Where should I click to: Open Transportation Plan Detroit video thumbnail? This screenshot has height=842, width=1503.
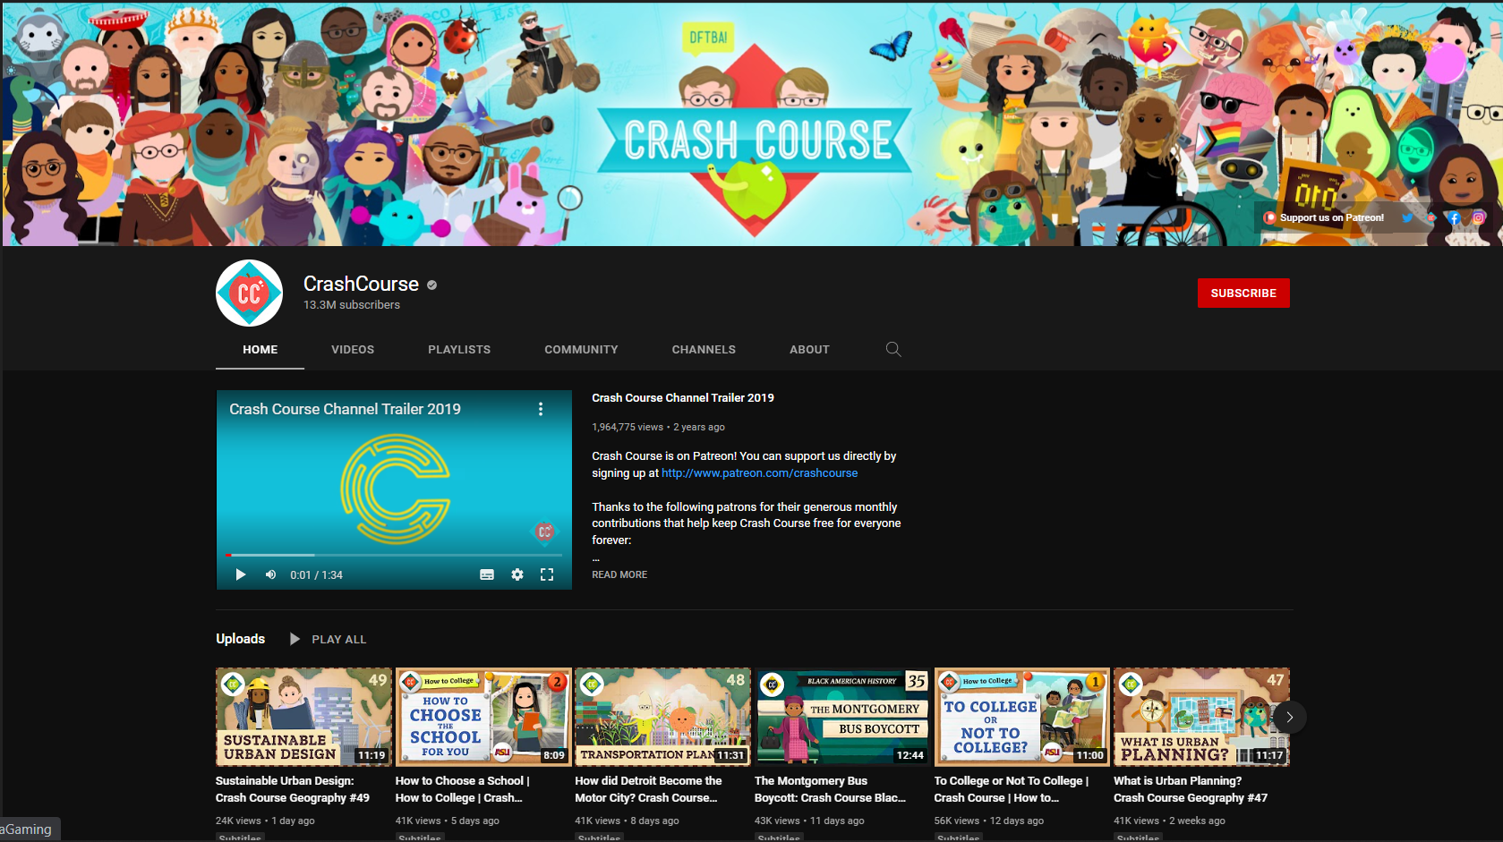click(662, 717)
